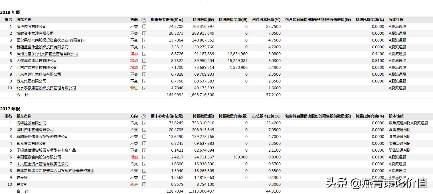433x194 pixels.
Task: Click the 2017 年报 section heading
Action: 10,109
